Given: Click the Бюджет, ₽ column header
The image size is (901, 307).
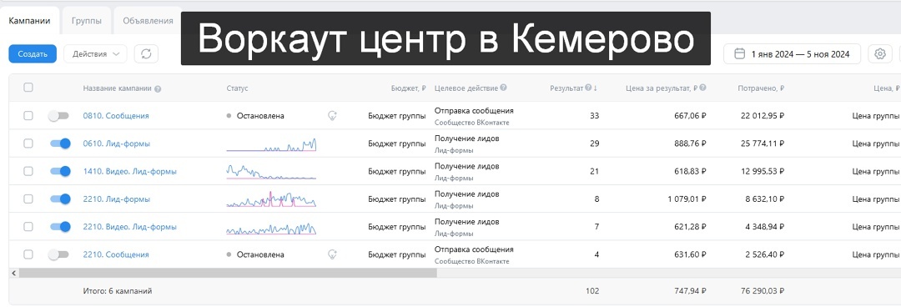Looking at the screenshot, I should 409,88.
